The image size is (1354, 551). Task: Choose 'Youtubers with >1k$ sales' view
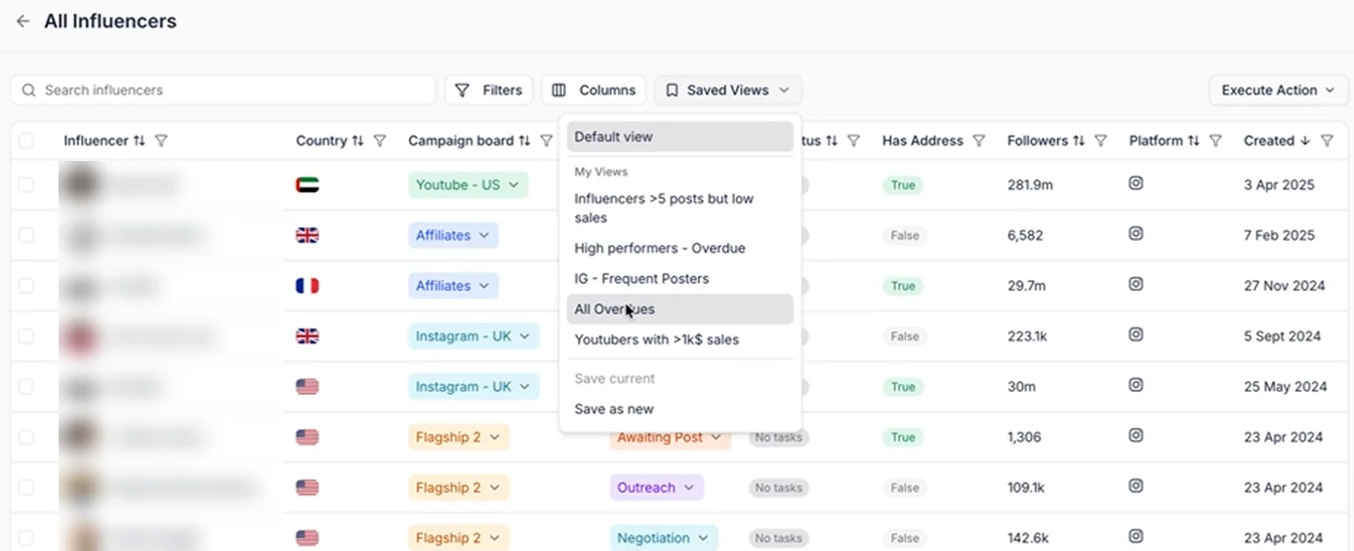679,339
